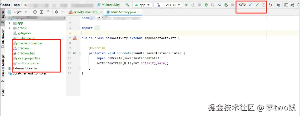
Task: Click Sync Project with Gradle Files icon
Action: (x=292, y=5)
